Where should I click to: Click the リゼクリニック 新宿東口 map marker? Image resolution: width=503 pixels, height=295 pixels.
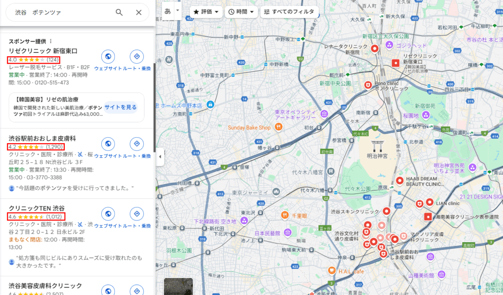click(x=395, y=63)
